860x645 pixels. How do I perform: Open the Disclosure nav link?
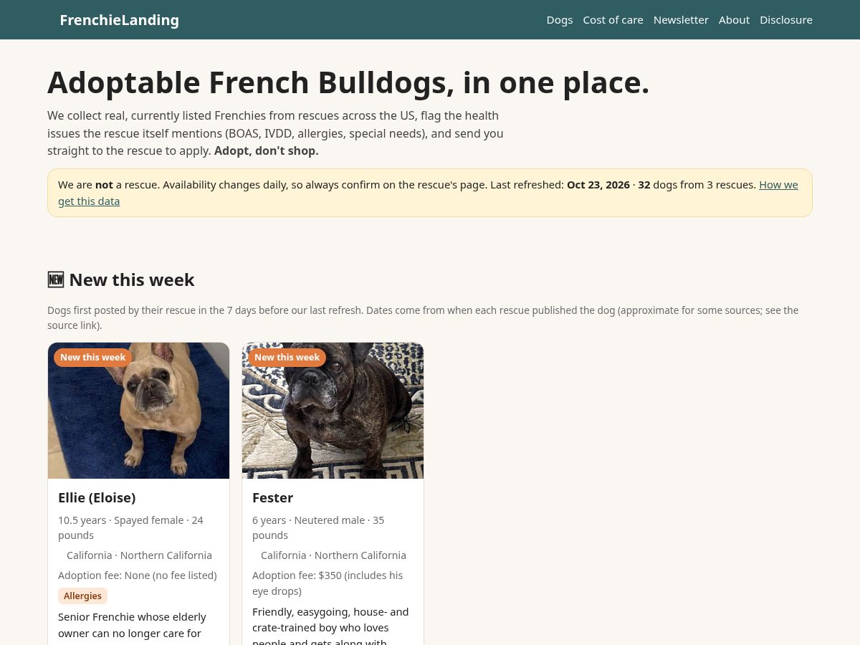786,20
